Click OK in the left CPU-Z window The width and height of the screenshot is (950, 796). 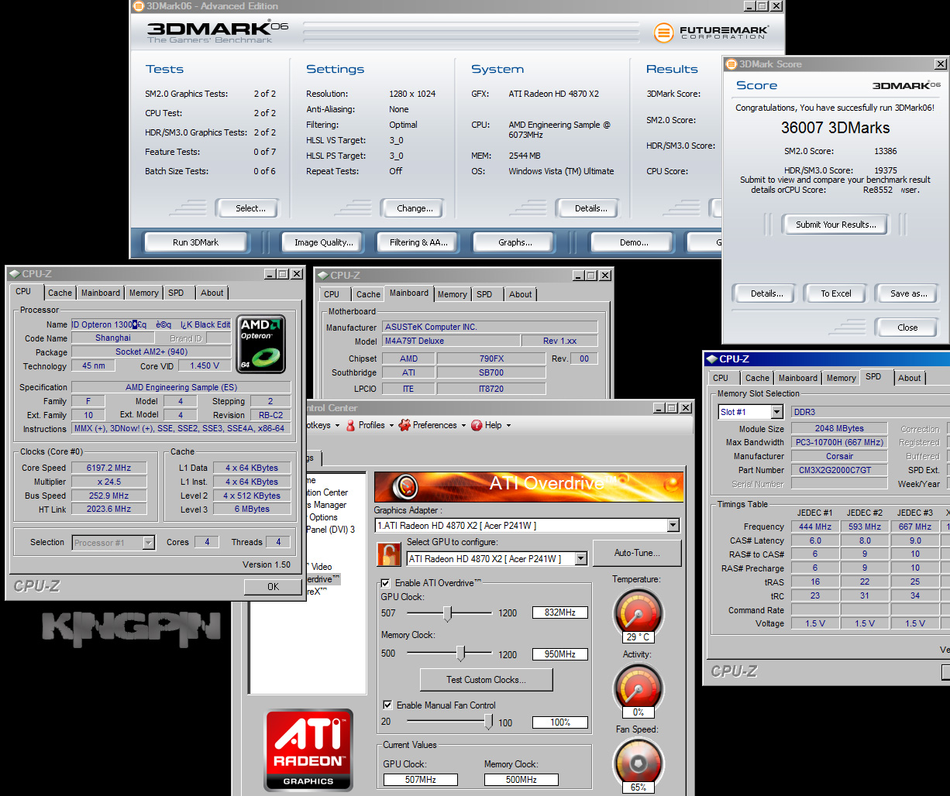(273, 587)
